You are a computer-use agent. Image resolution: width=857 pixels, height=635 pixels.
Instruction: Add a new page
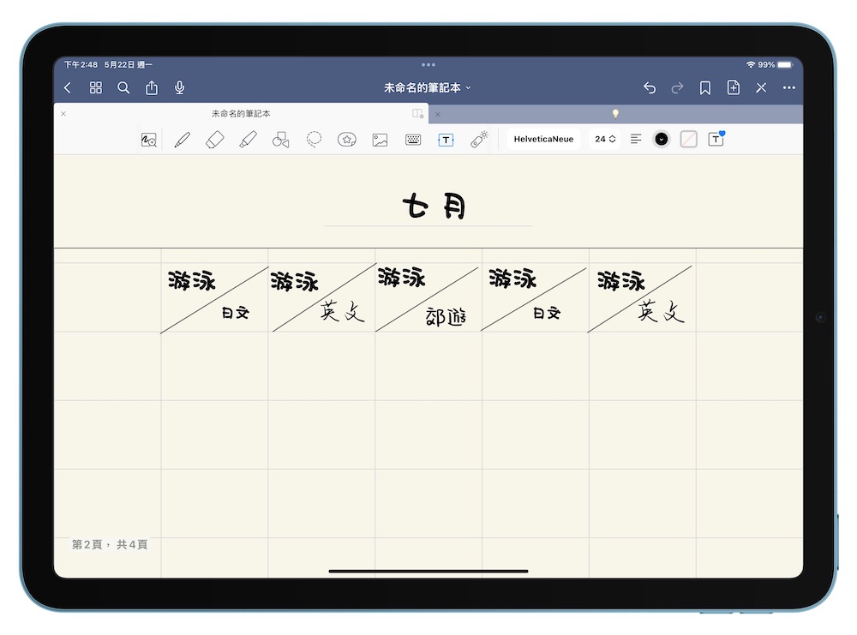[x=733, y=87]
